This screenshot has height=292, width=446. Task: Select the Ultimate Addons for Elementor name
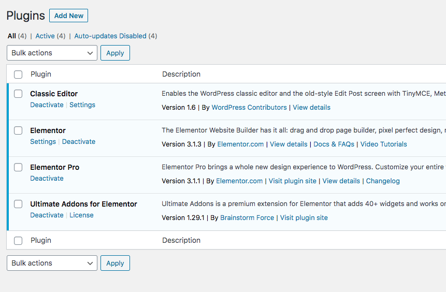pos(83,204)
